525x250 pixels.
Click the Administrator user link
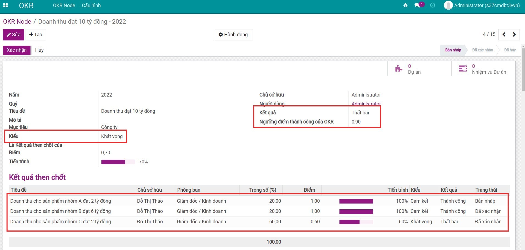point(366,104)
